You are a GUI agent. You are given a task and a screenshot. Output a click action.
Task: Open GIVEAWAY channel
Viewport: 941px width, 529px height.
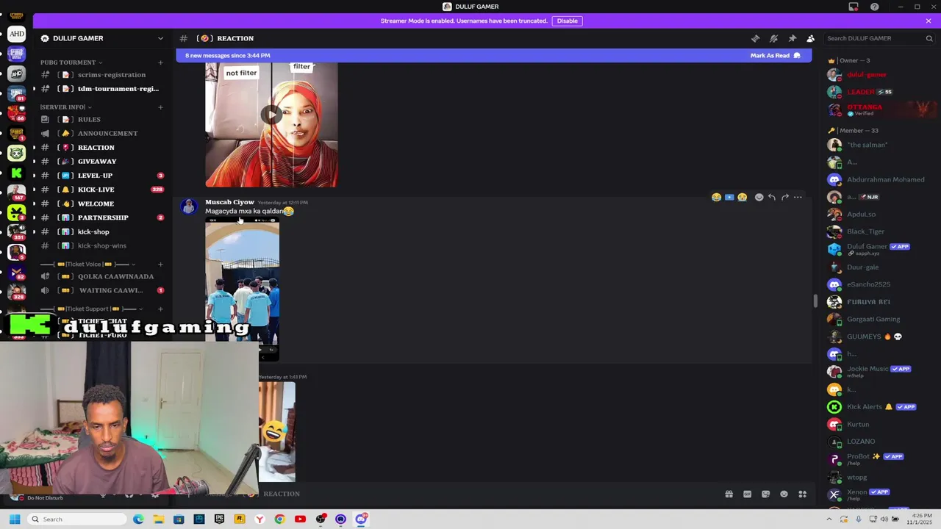(102, 161)
